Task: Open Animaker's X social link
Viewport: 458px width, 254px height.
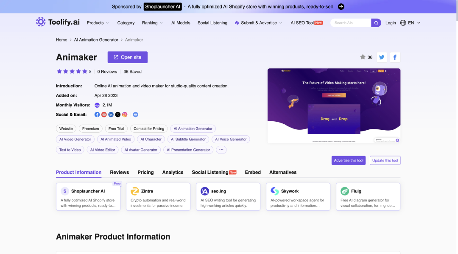Action: [118, 114]
